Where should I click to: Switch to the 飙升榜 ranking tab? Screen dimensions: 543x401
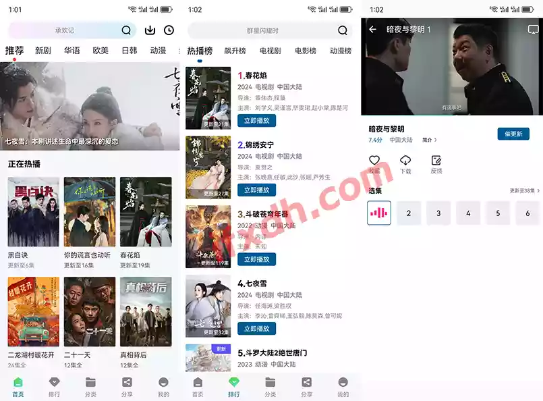point(235,51)
